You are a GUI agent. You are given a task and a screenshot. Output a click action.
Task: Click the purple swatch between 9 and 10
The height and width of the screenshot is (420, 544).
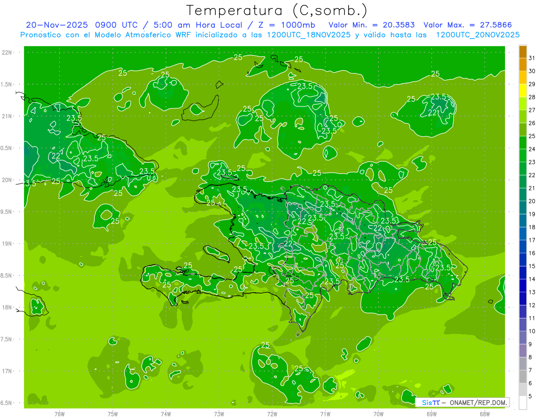click(523, 338)
